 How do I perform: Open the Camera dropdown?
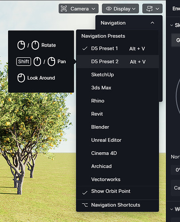pos(79,8)
